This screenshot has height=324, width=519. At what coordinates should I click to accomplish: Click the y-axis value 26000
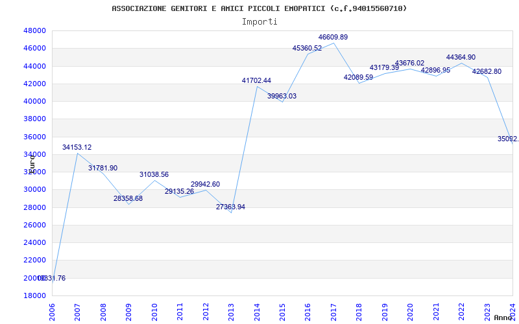pyautogui.click(x=34, y=225)
